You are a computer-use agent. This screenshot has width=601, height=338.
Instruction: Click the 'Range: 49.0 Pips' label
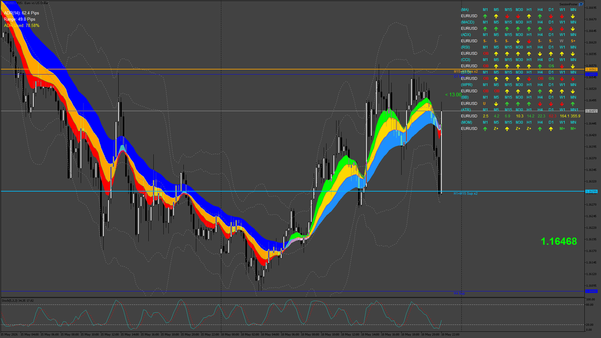pos(20,19)
